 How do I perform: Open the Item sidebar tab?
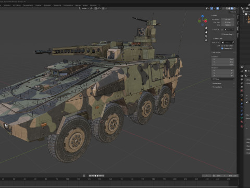[x=238, y=17]
